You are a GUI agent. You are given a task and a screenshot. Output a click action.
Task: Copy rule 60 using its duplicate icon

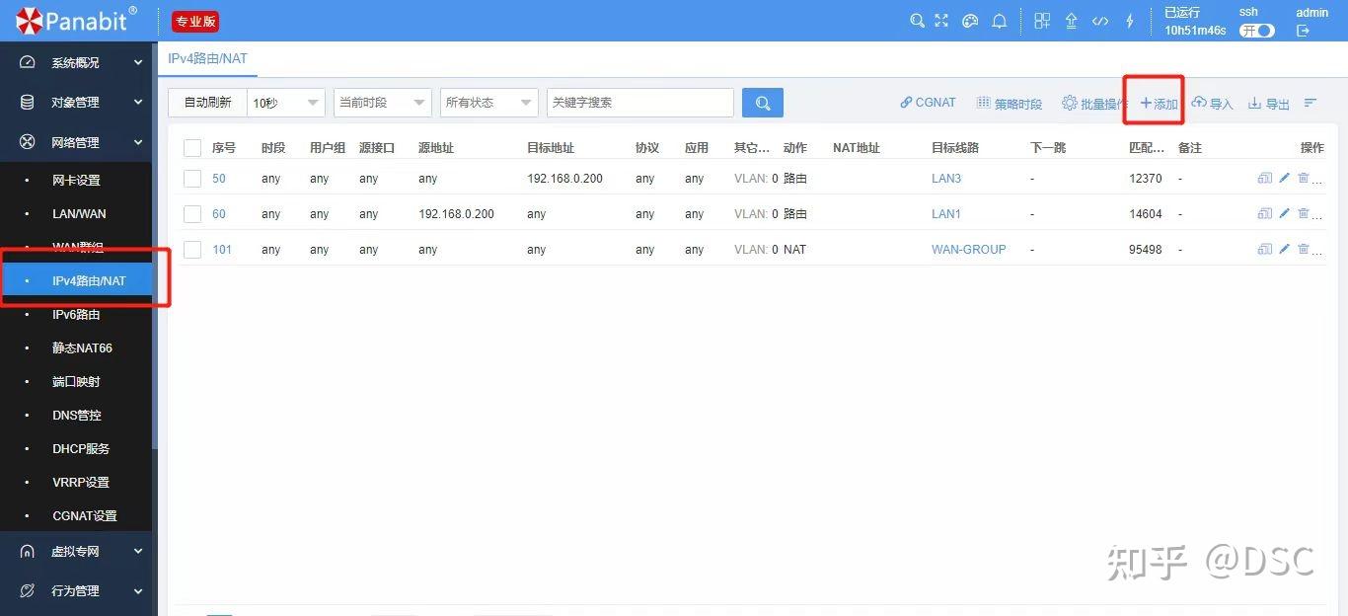(1264, 213)
